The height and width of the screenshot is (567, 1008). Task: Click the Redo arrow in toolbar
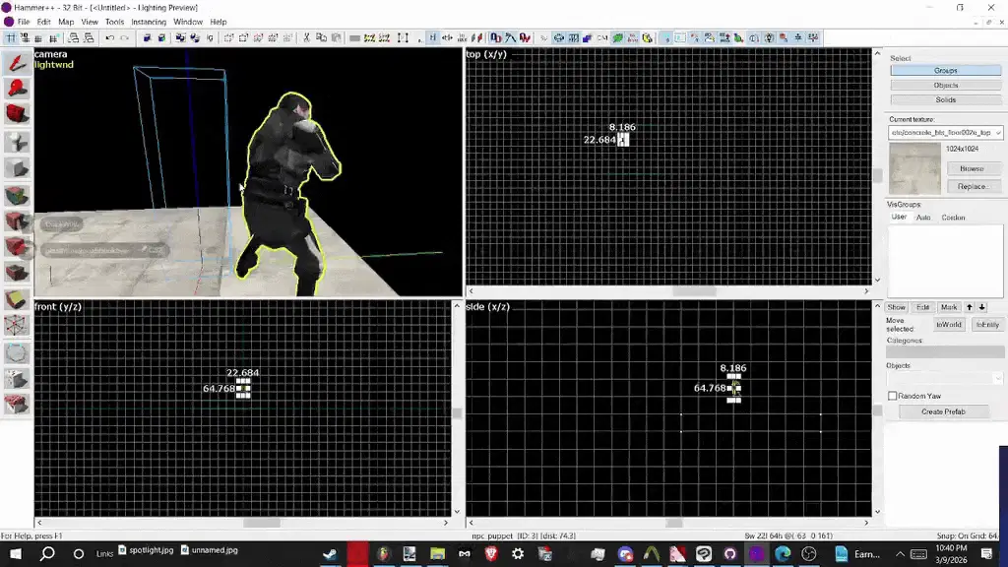click(125, 38)
